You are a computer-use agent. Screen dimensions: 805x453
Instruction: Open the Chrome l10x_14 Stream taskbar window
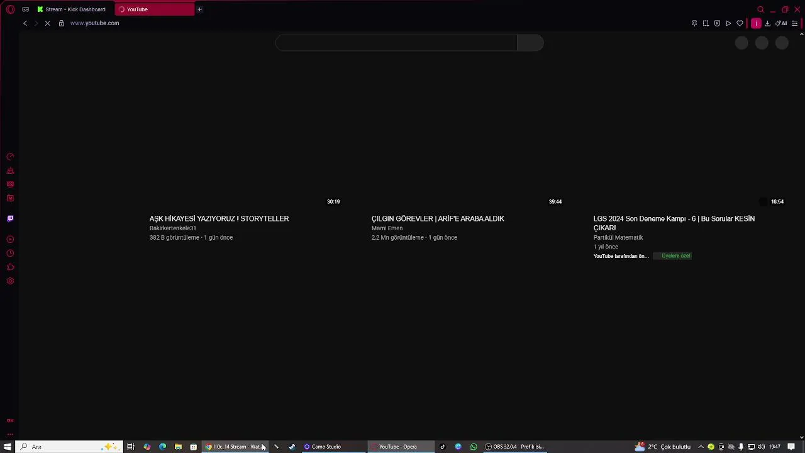[x=234, y=447]
